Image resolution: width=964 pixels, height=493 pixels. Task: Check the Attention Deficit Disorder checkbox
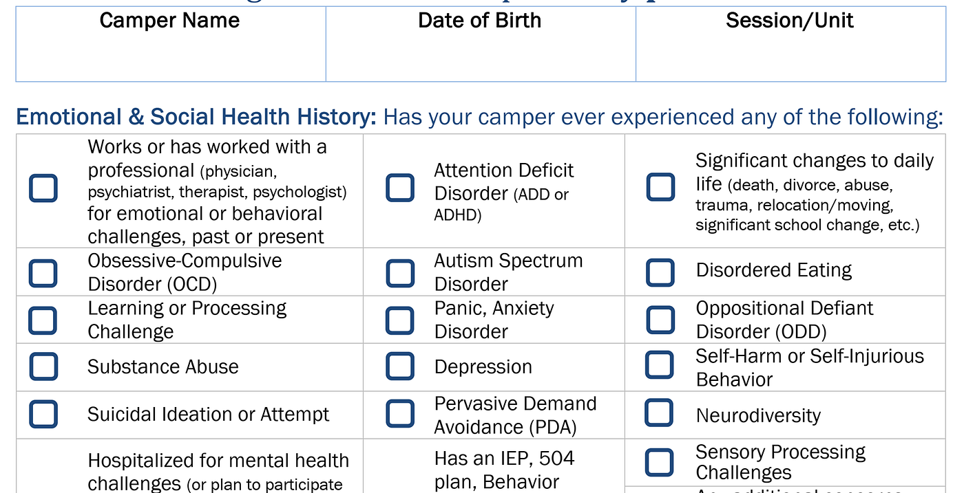(400, 188)
